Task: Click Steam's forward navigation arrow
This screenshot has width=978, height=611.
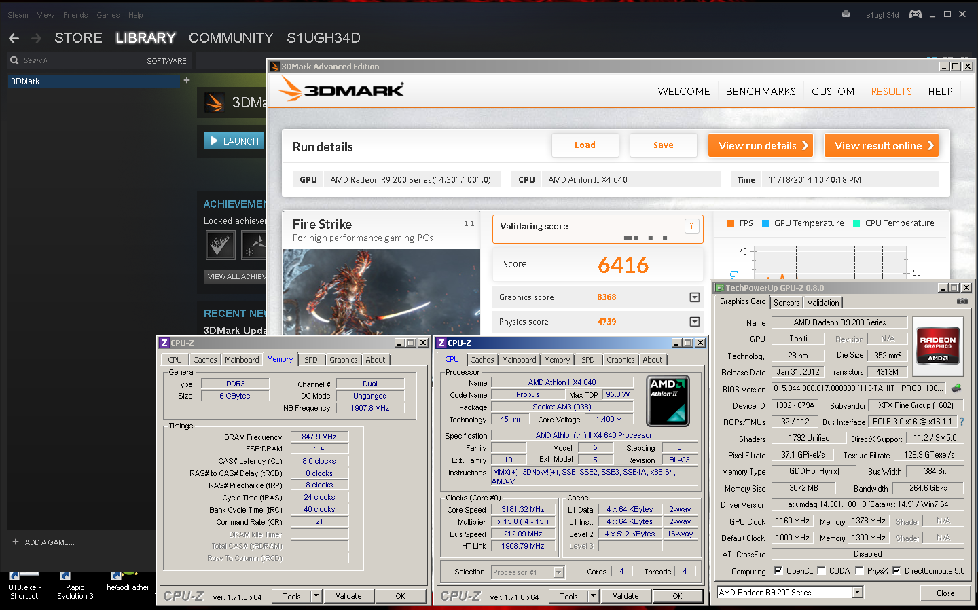Action: [36, 38]
